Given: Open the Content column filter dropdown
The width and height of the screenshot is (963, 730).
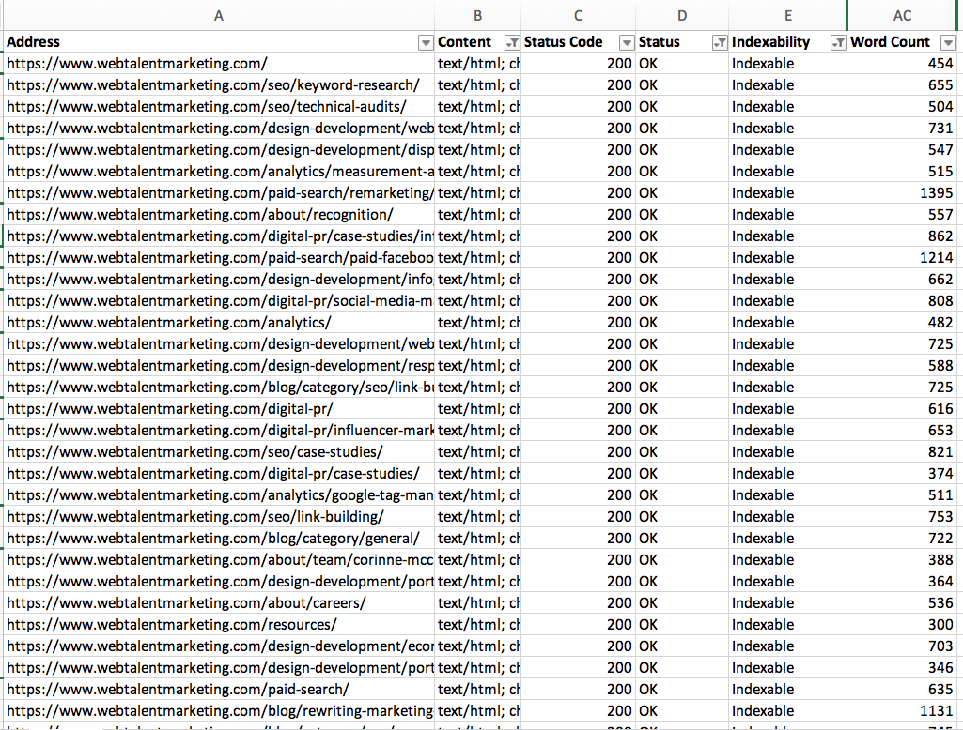Looking at the screenshot, I should click(512, 42).
